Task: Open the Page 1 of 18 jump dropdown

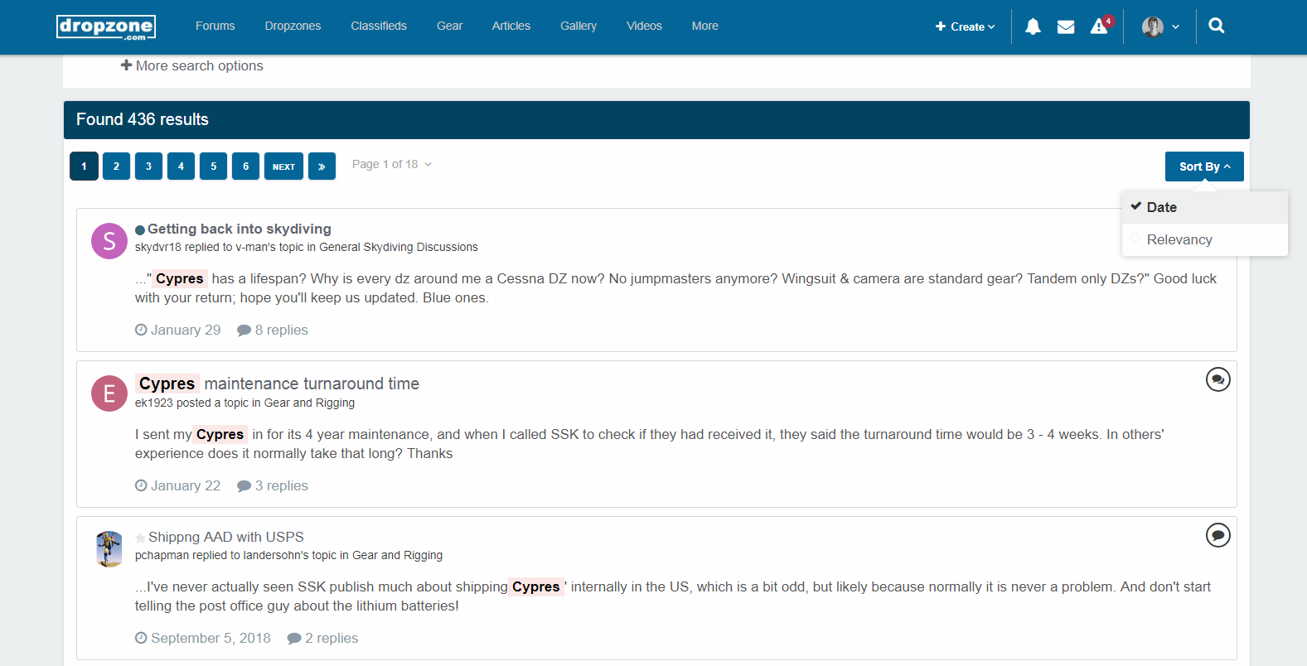Action: 391,164
